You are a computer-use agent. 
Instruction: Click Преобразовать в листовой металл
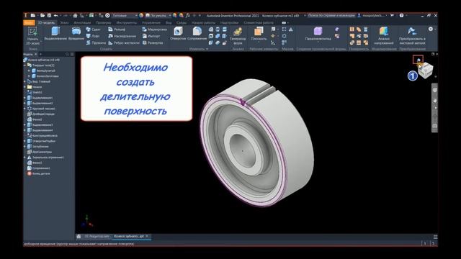coord(412,36)
